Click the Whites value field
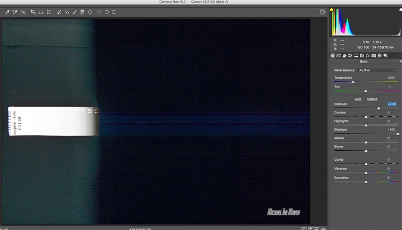The image size is (402, 230). 389,138
